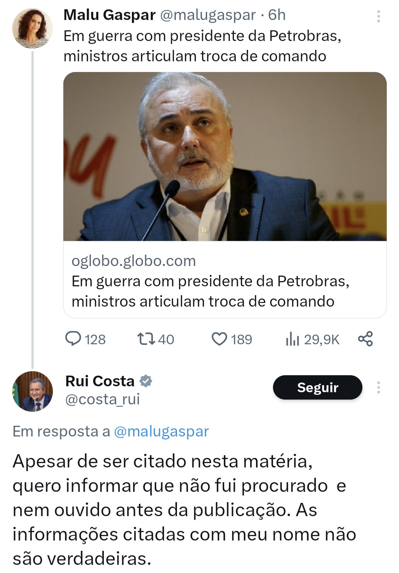Viewport: 399px width, 573px height.
Task: Tap the @malugaspar handle in tweet header
Action: coord(208,15)
